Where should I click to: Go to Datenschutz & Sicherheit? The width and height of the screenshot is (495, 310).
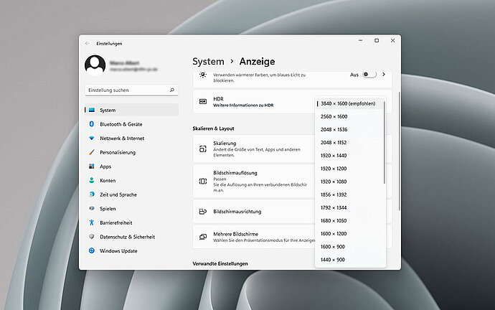(x=131, y=236)
